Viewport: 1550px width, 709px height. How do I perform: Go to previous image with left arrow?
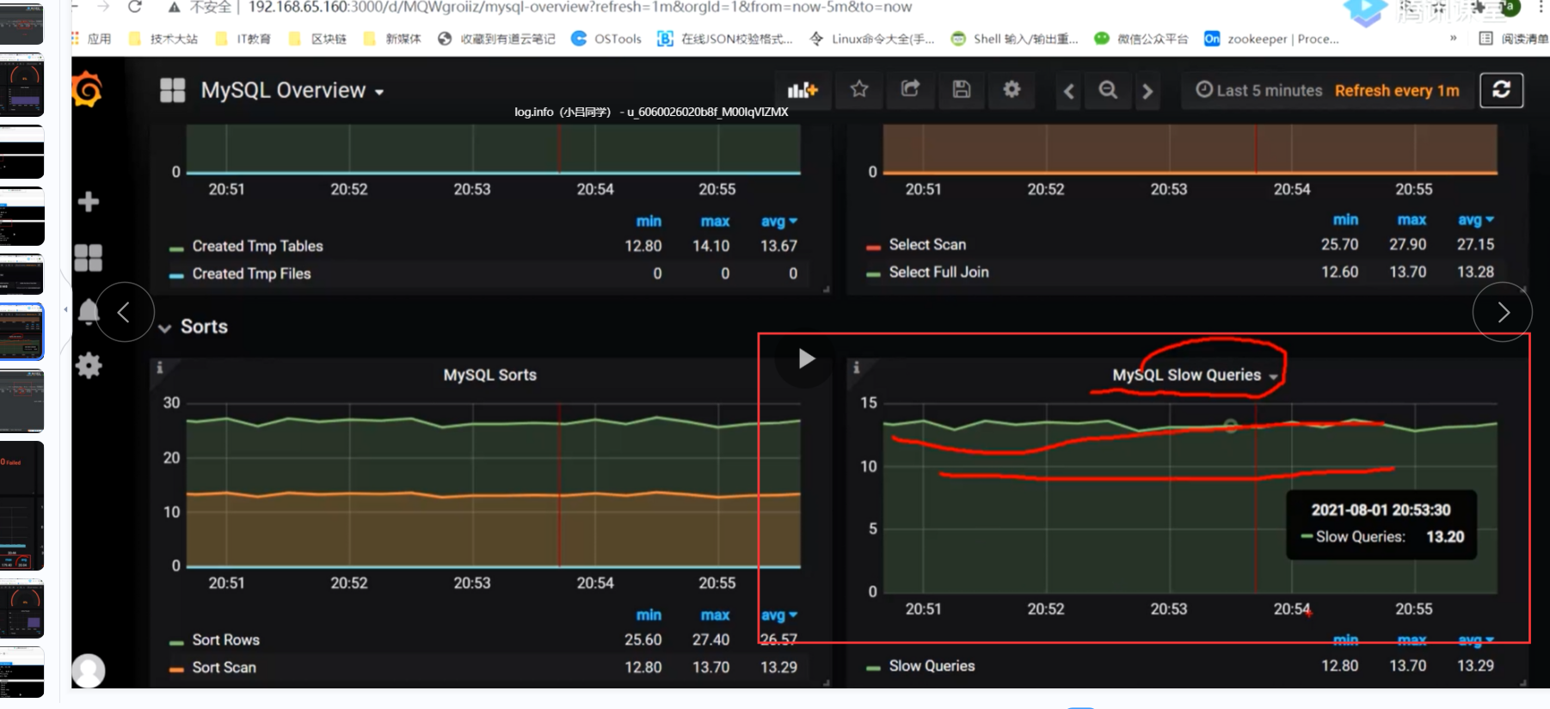tap(125, 312)
